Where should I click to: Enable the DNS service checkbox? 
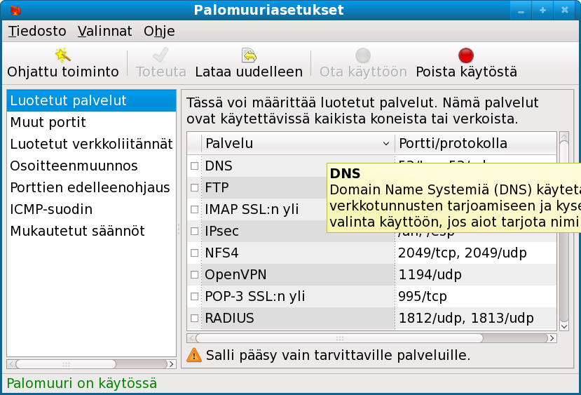pos(195,166)
